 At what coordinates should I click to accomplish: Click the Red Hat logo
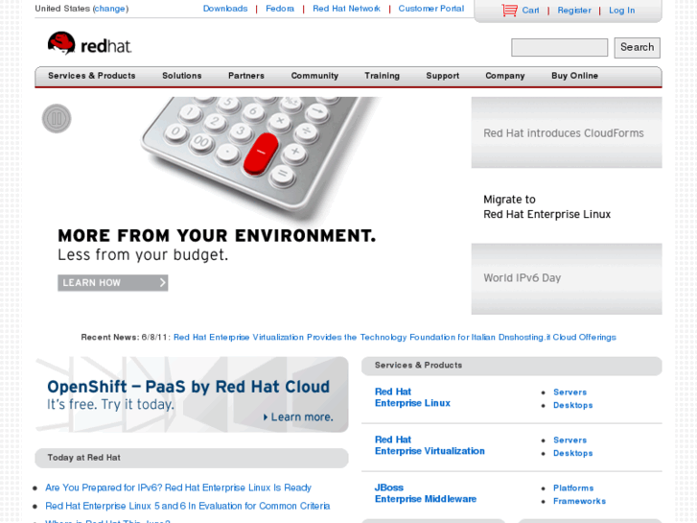(x=89, y=43)
